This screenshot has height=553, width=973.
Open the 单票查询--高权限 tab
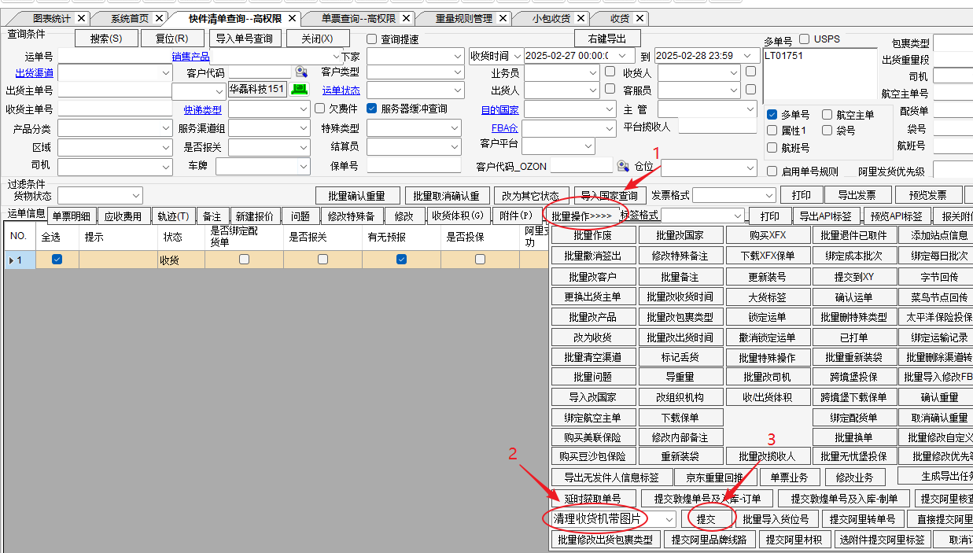click(358, 18)
